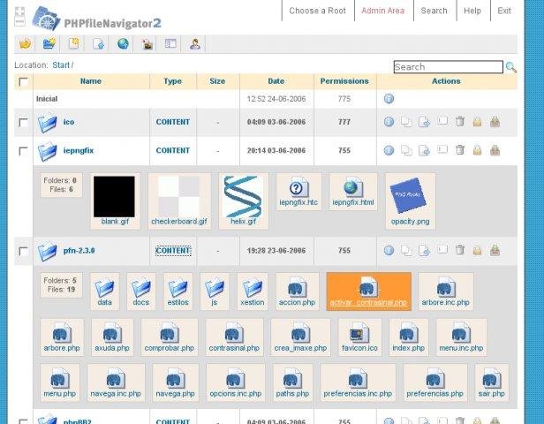The image size is (544, 424).
Task: Open info for the iepngfix folder
Action: click(389, 150)
